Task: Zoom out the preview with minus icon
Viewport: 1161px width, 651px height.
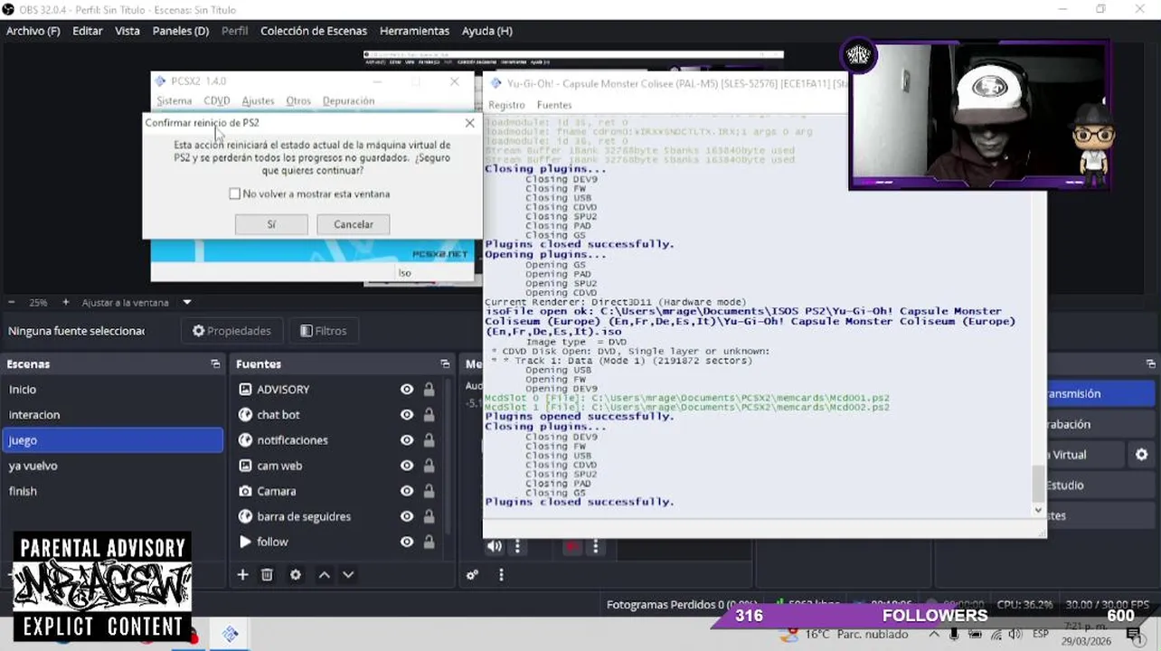Action: pos(12,302)
